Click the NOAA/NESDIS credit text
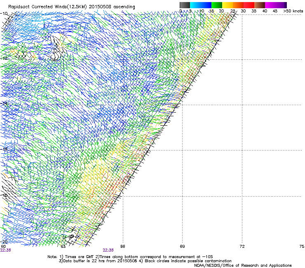 243,265
